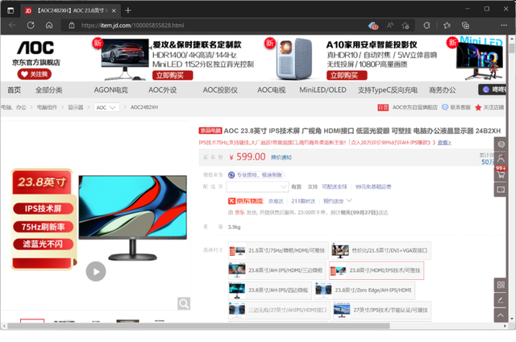Open browser extensions puzzle icon
Screen dimensions: 516x342
point(427,25)
